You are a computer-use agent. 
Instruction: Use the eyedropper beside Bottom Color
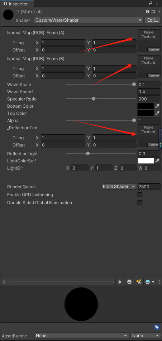157,106
